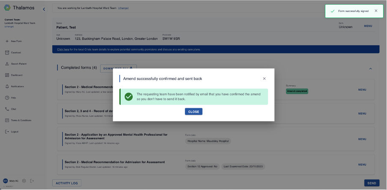The width and height of the screenshot is (387, 190).
Task: Click the ACTIVITY LOG button
Action: [67, 183]
